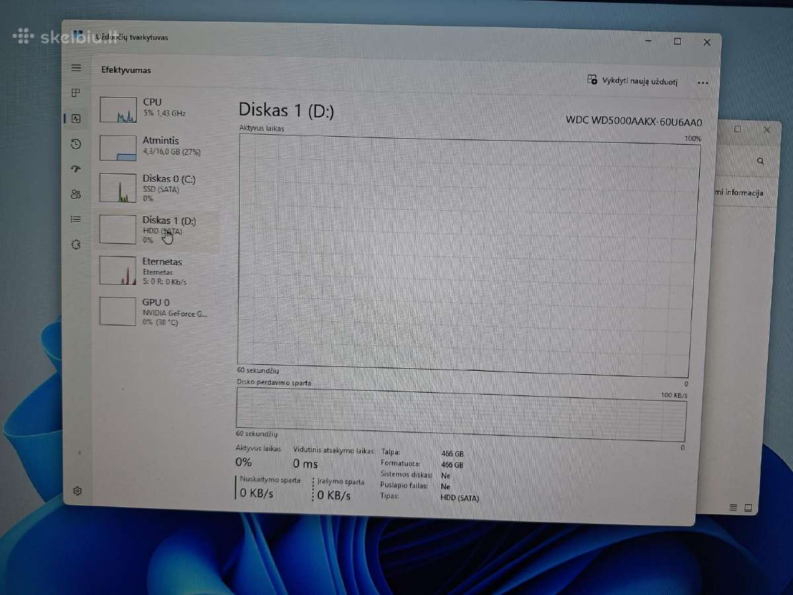Screen dimensions: 793x595
Task: Click the 'Įrašymo sparta' 0 KB/s value
Action: pyautogui.click(x=334, y=495)
